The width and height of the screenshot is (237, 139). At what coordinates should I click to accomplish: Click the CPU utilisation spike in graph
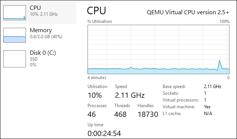(x=219, y=65)
